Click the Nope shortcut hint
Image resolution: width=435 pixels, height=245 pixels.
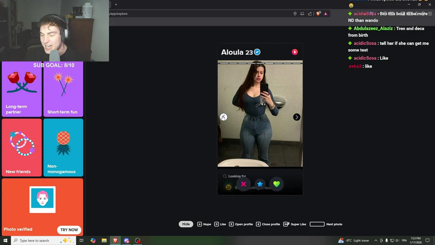(x=204, y=224)
